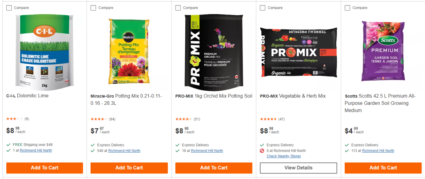Open the Miracle-Gro Potting Mix bag image
The height and width of the screenshot is (179, 425).
tap(129, 51)
